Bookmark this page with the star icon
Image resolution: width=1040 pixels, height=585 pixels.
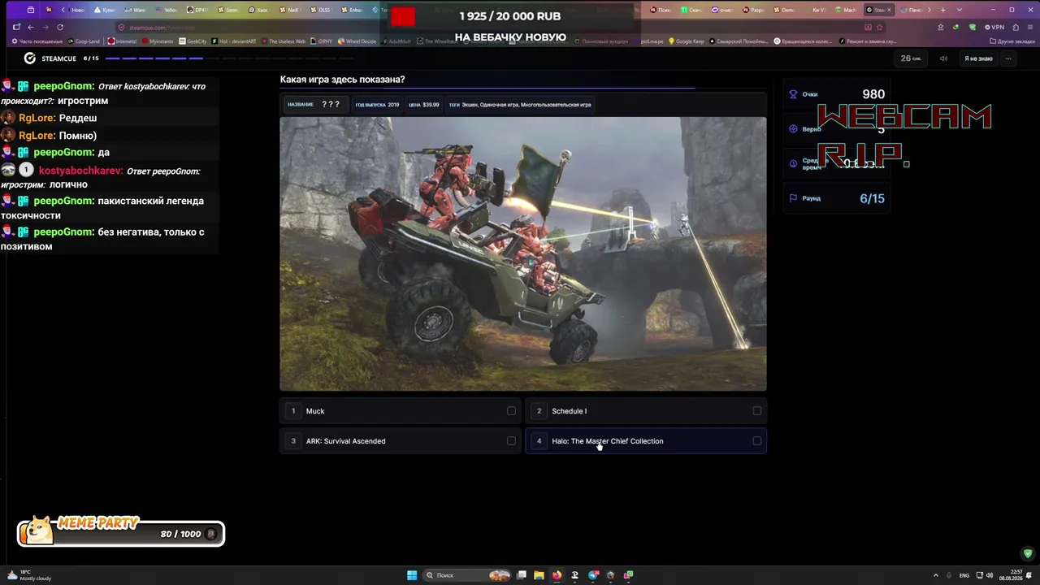879,27
